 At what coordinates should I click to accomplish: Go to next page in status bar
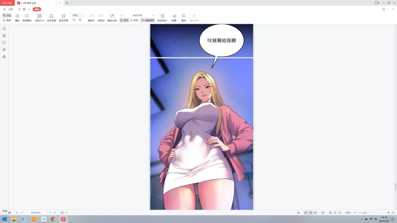50,213
